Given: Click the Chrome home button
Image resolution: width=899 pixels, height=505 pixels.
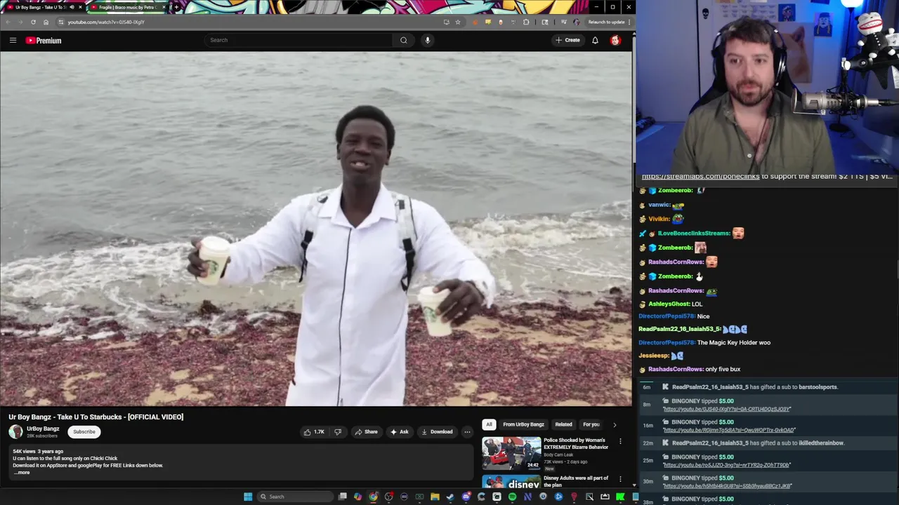Looking at the screenshot, I should coord(46,22).
